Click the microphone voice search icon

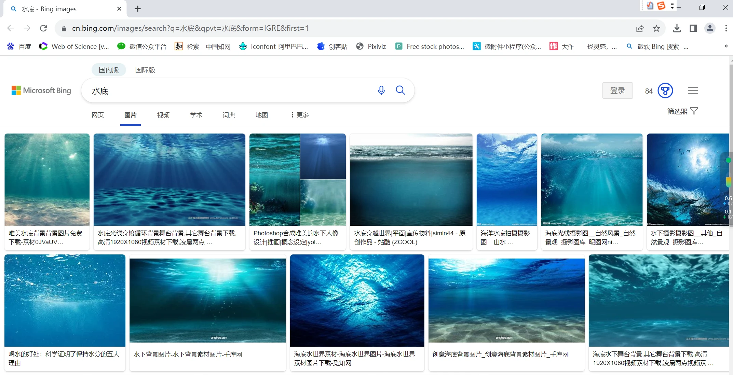(381, 91)
